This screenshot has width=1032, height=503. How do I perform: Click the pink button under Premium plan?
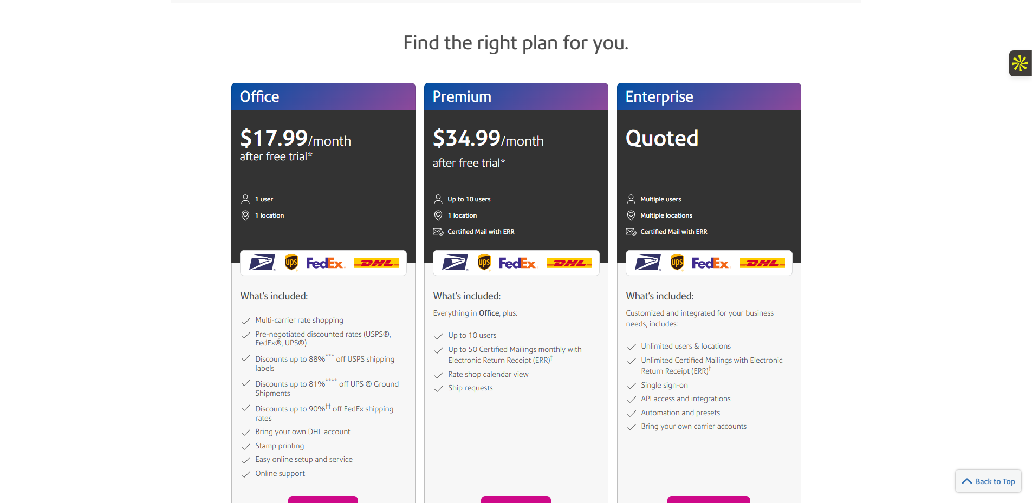tap(516, 499)
